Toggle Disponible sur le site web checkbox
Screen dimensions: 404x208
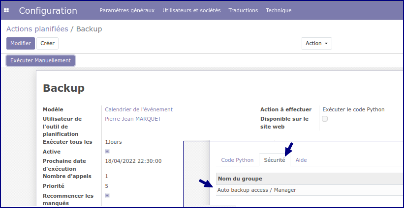(324, 119)
